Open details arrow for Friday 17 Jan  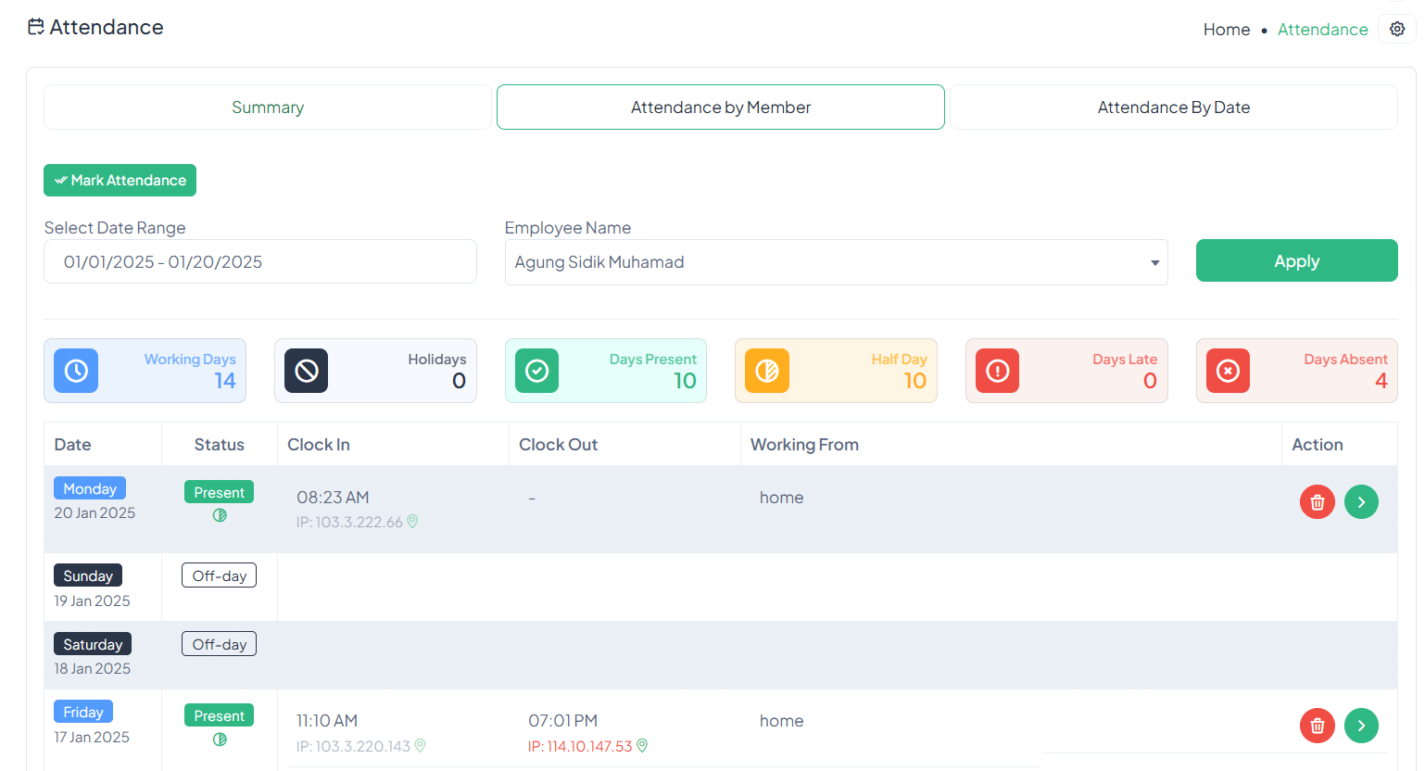[1361, 726]
